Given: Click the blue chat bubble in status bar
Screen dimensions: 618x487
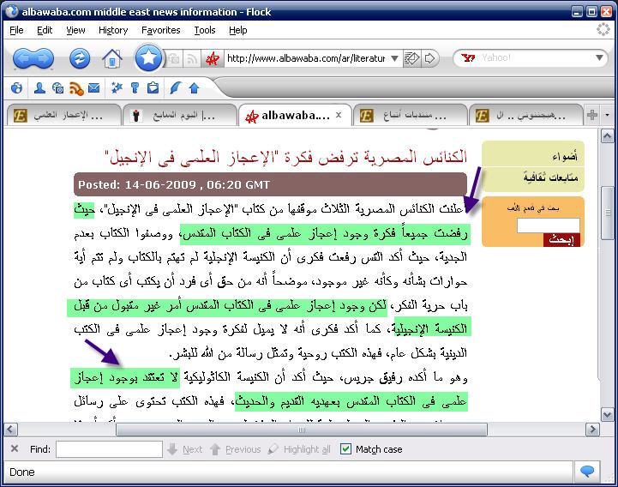Looking at the screenshot, I should click(587, 472).
